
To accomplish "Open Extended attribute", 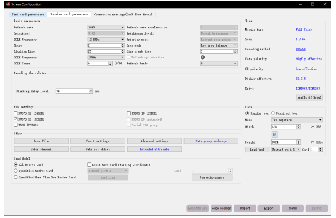I will pyautogui.click(x=154, y=149).
